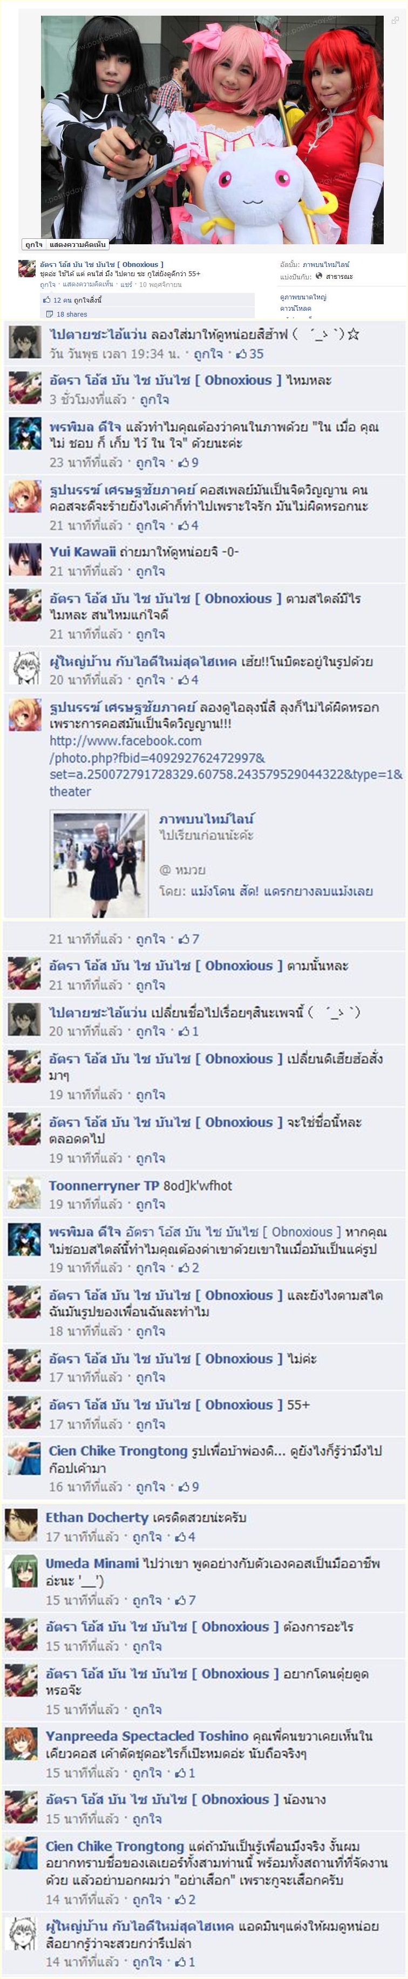
Task: Open the facebook.com photo.php link in the comment
Action: (x=226, y=766)
